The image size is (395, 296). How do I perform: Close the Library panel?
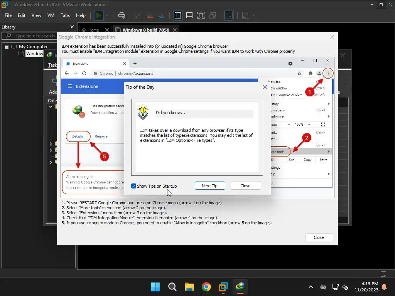click(x=72, y=27)
